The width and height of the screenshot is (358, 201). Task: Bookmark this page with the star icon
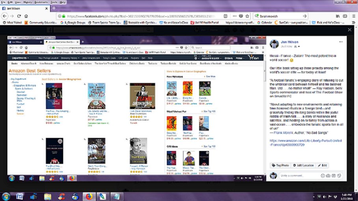(x=247, y=16)
